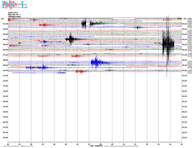Click the red seismic wiggle at 10:00 row
This screenshot has width=193, height=148.
coord(79,71)
